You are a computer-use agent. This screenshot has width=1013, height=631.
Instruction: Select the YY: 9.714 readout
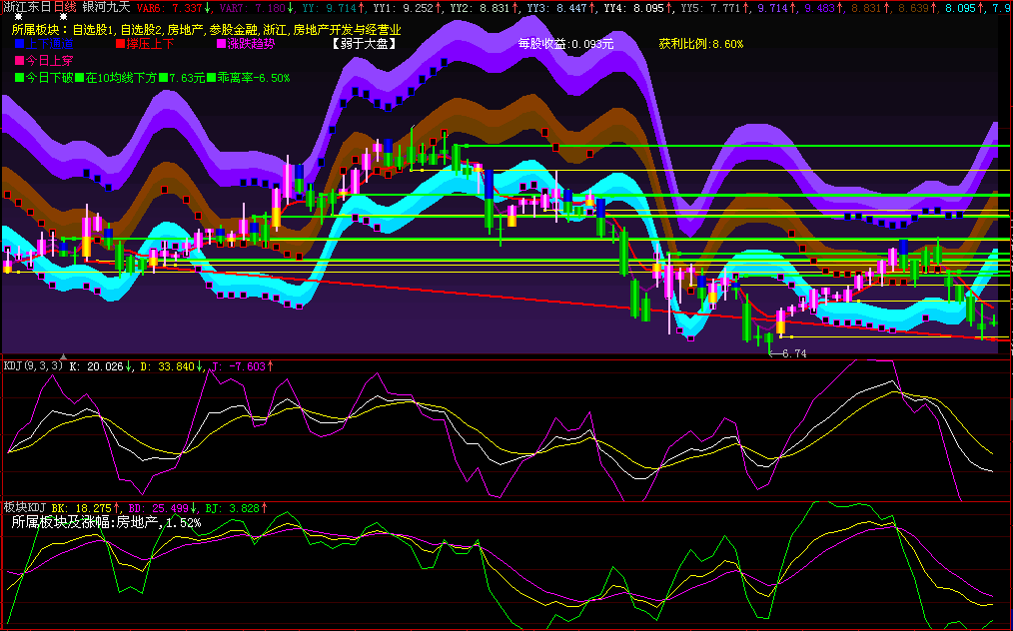(329, 8)
